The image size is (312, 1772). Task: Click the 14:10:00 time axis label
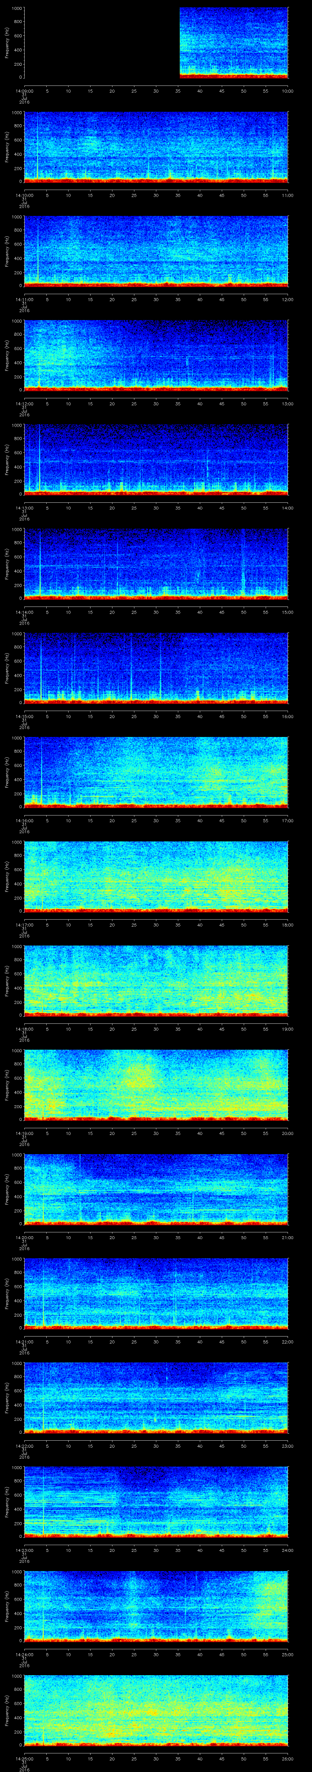click(25, 195)
